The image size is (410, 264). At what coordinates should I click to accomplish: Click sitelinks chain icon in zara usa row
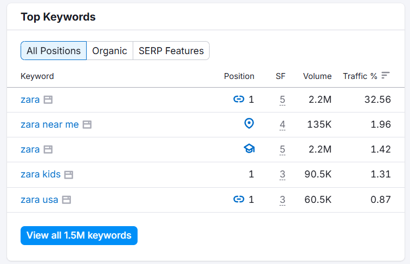239,200
